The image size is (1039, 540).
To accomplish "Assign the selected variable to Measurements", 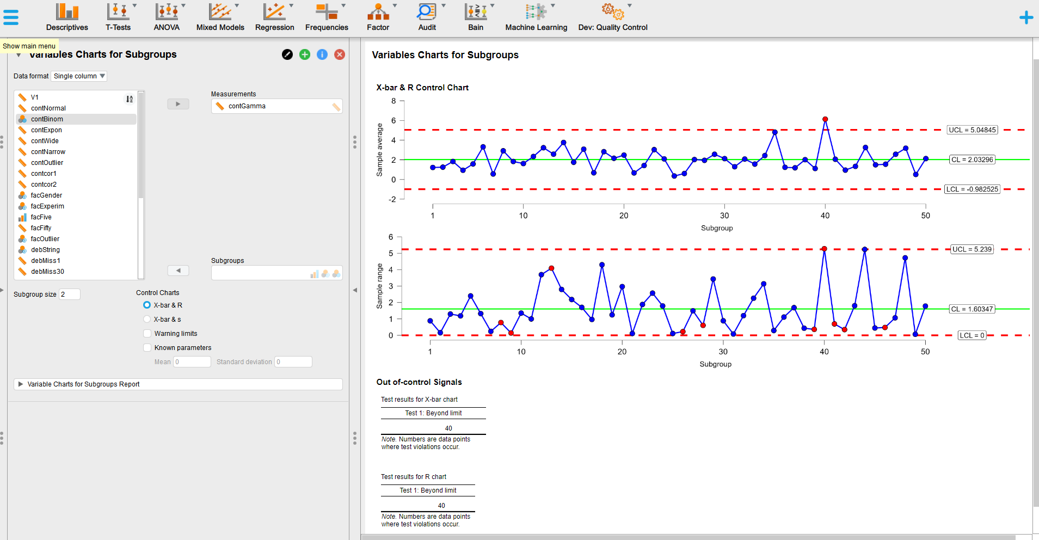I will click(178, 103).
